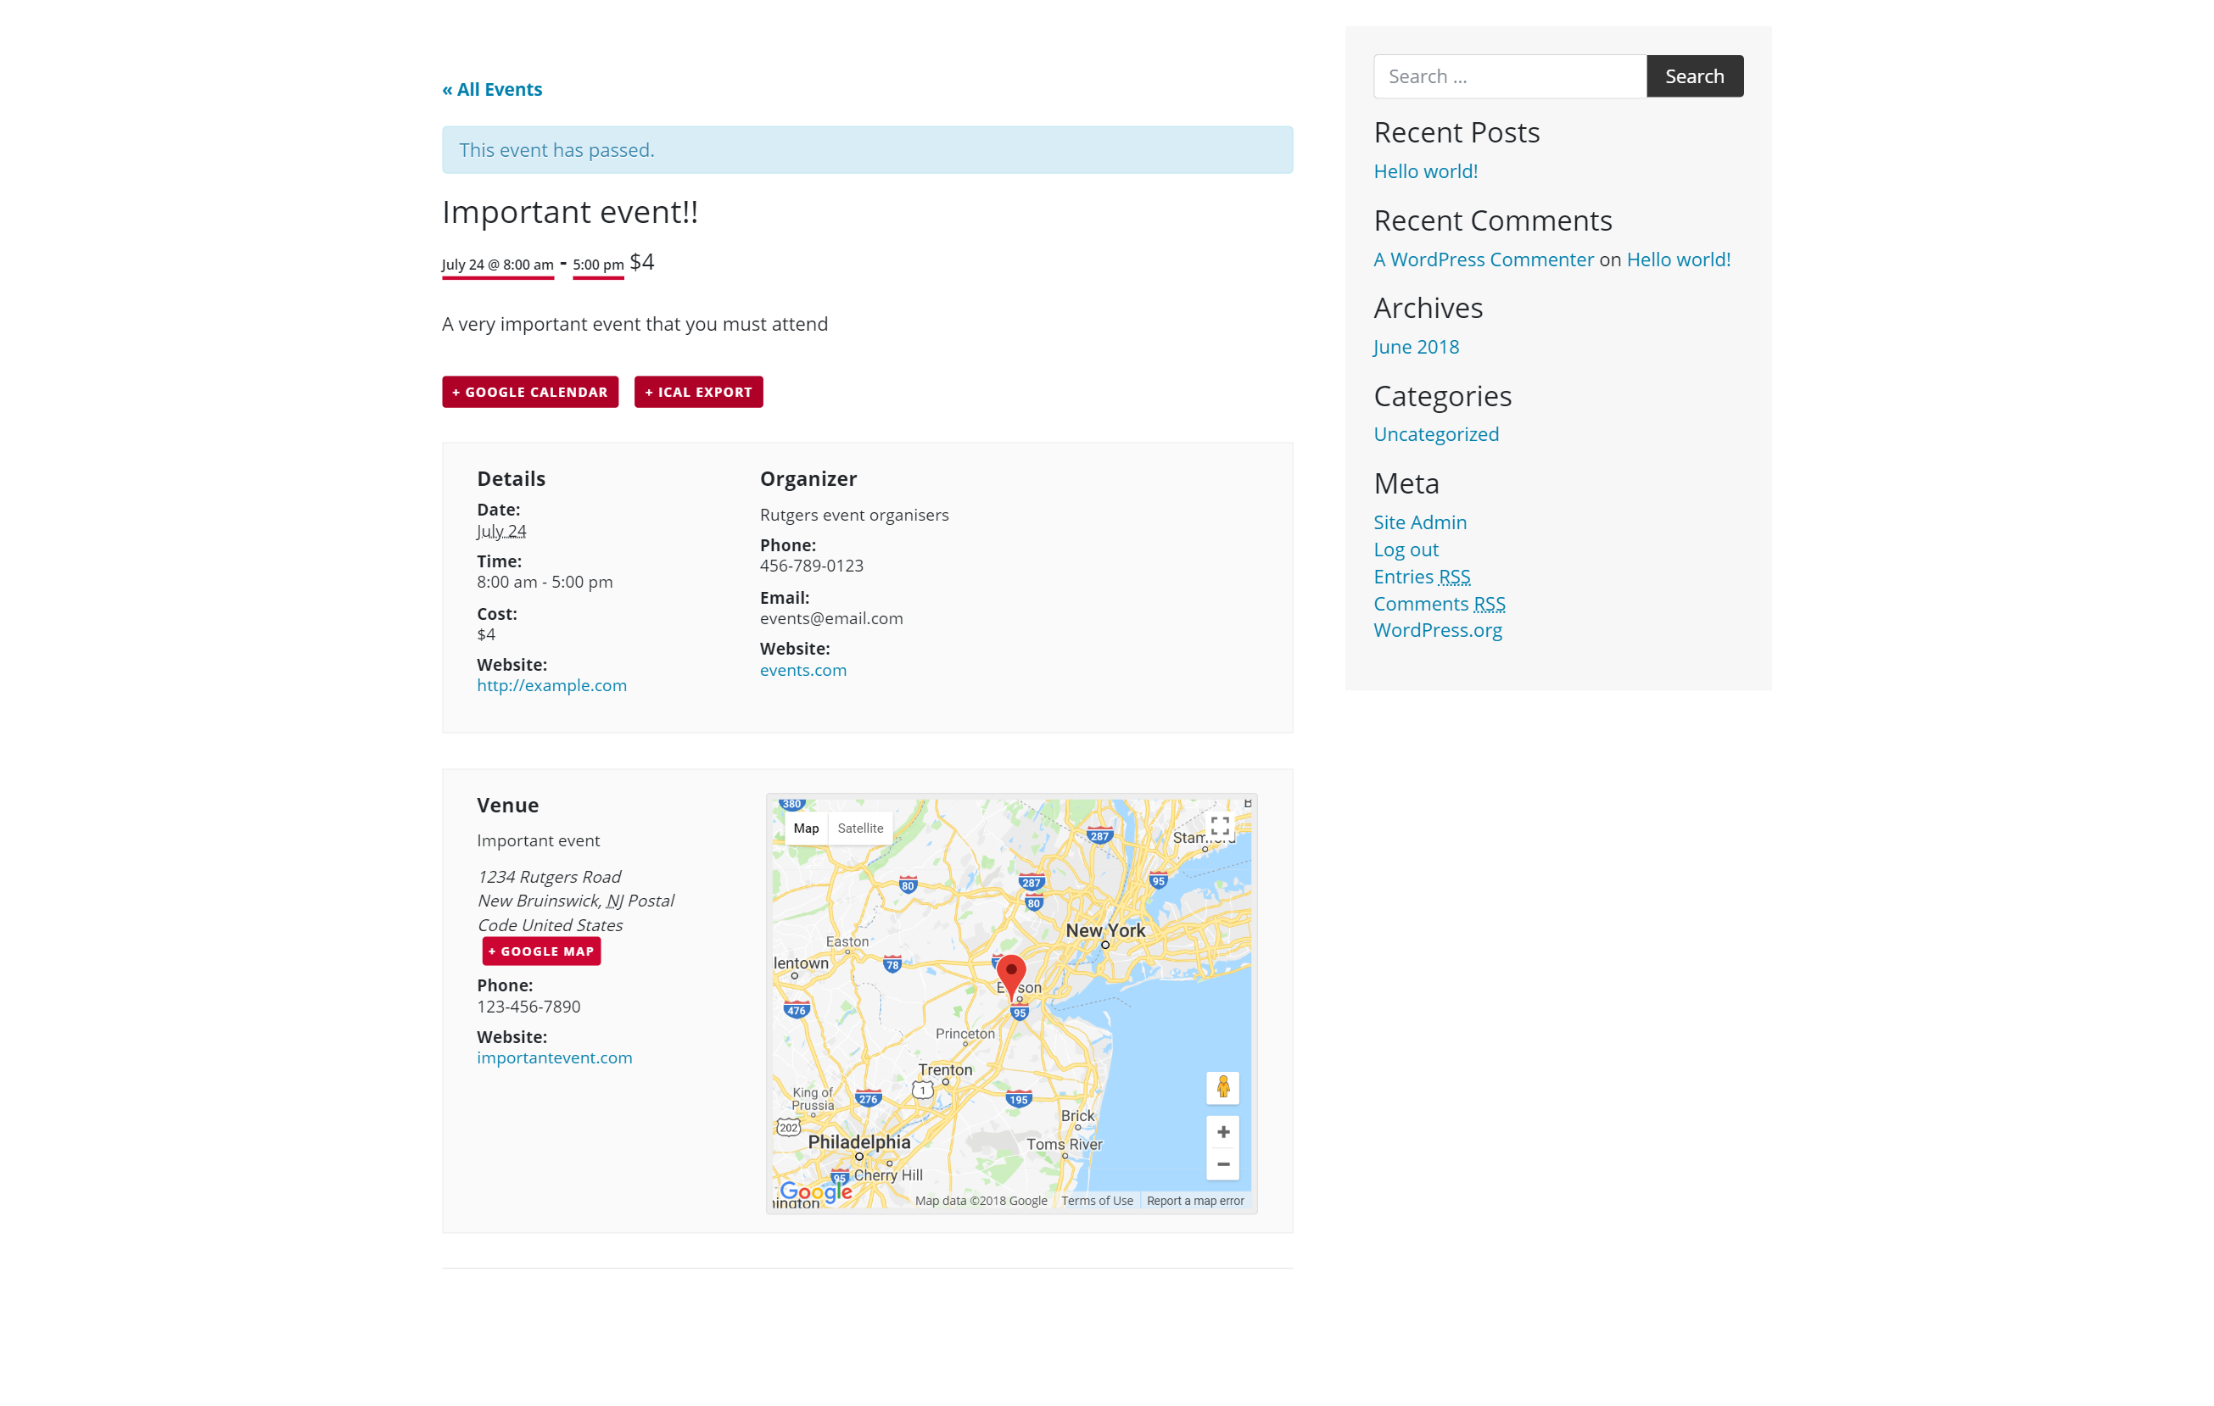Screen dimensions: 2214x1406
Task: Select the Map view tab
Action: click(805, 828)
